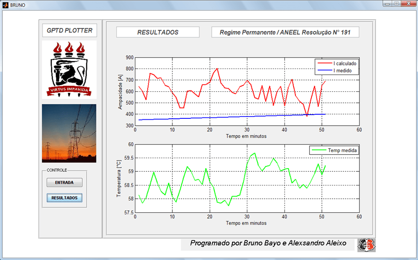This screenshot has height=260, width=418.
Task: Click the MATLAB icon in the title bar
Action: 5,5
